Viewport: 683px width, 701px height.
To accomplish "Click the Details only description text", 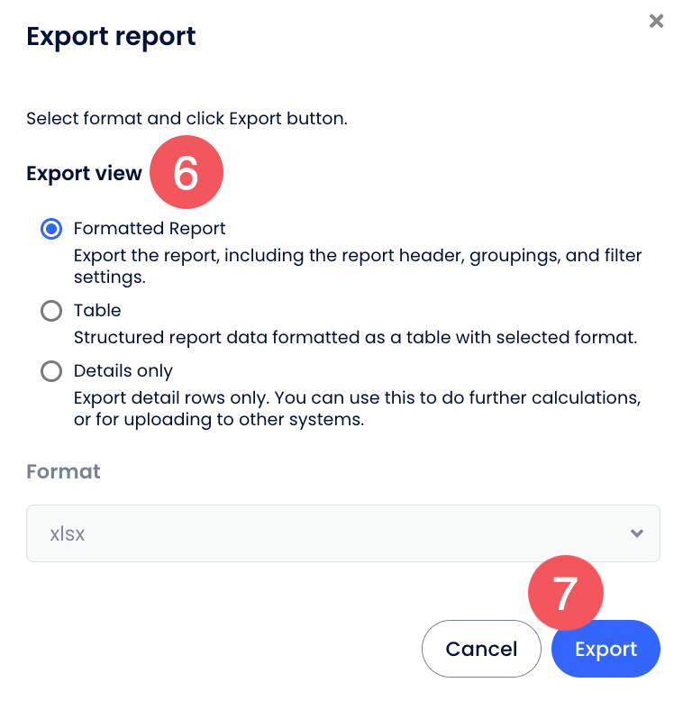I will tap(356, 408).
